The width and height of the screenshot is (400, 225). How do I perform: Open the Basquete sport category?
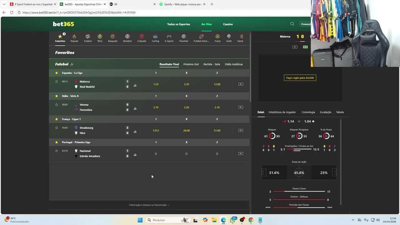pos(112,38)
